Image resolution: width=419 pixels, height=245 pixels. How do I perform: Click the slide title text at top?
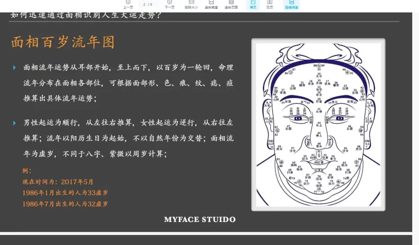point(85,15)
